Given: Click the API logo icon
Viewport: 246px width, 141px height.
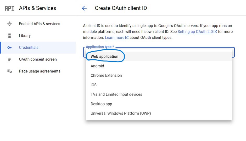Looking at the screenshot, I should (x=9, y=8).
